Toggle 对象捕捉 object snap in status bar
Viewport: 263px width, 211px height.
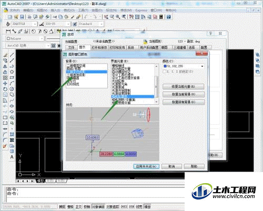[98, 207]
